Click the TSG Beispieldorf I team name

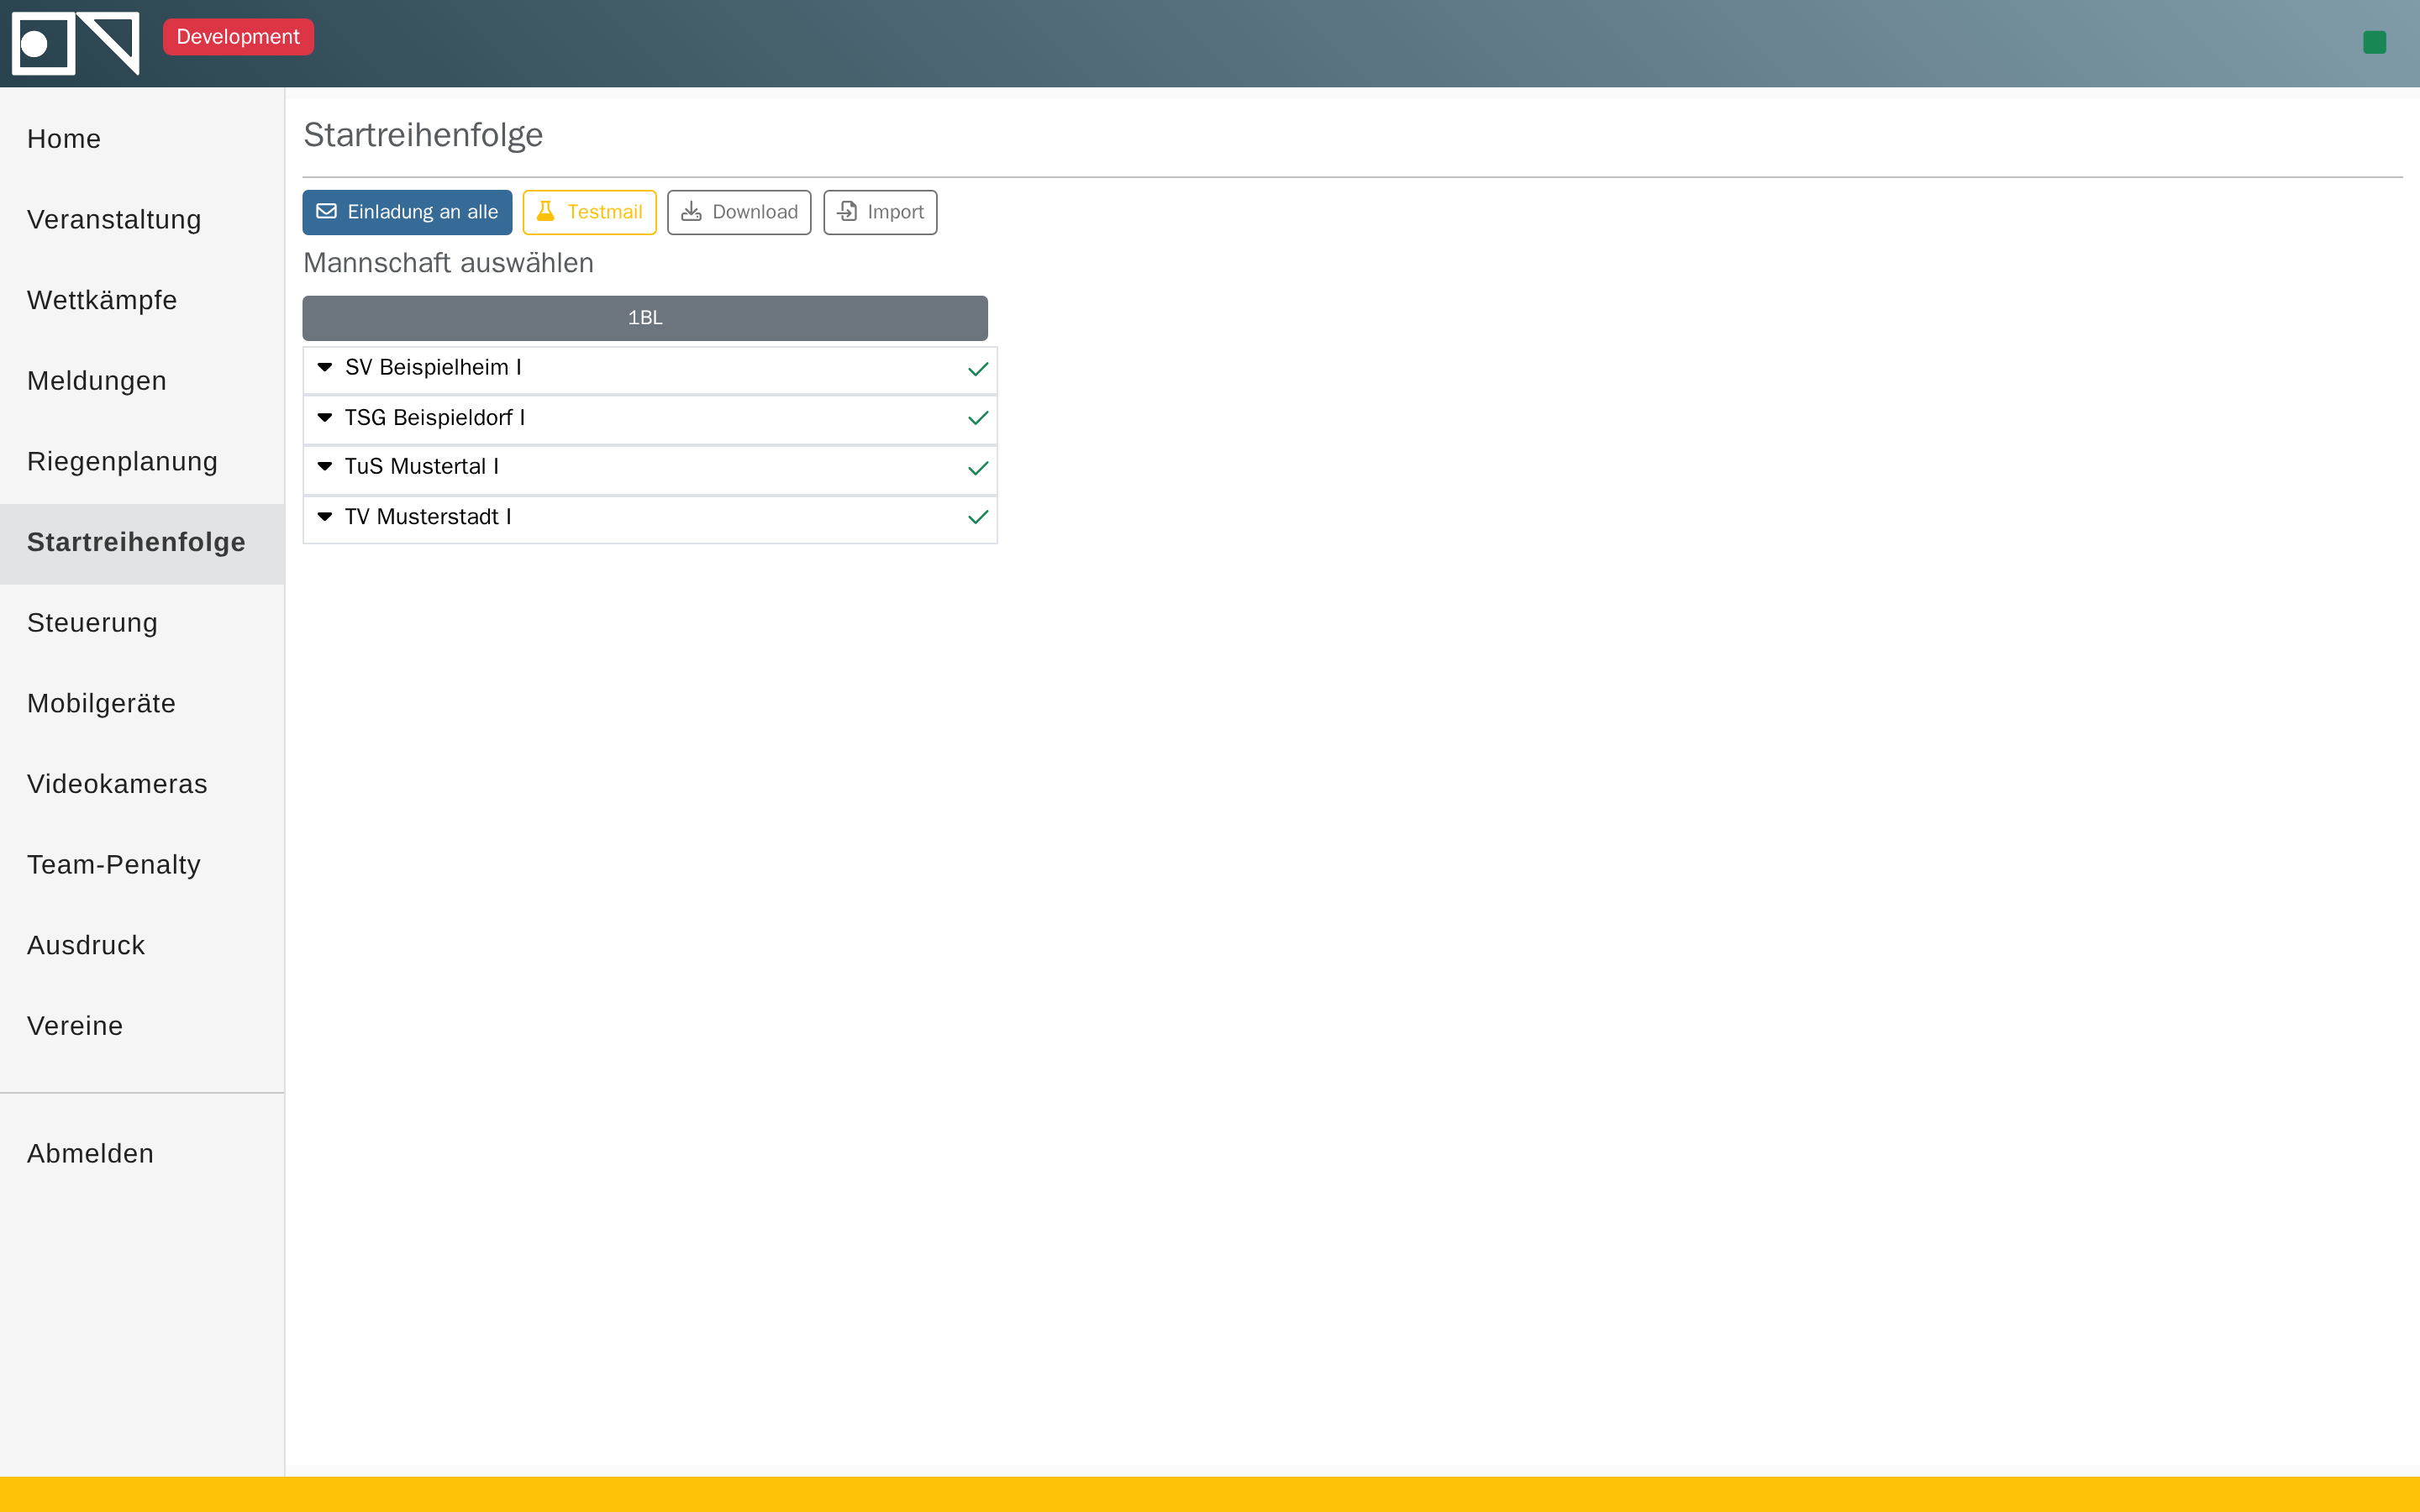(x=435, y=418)
